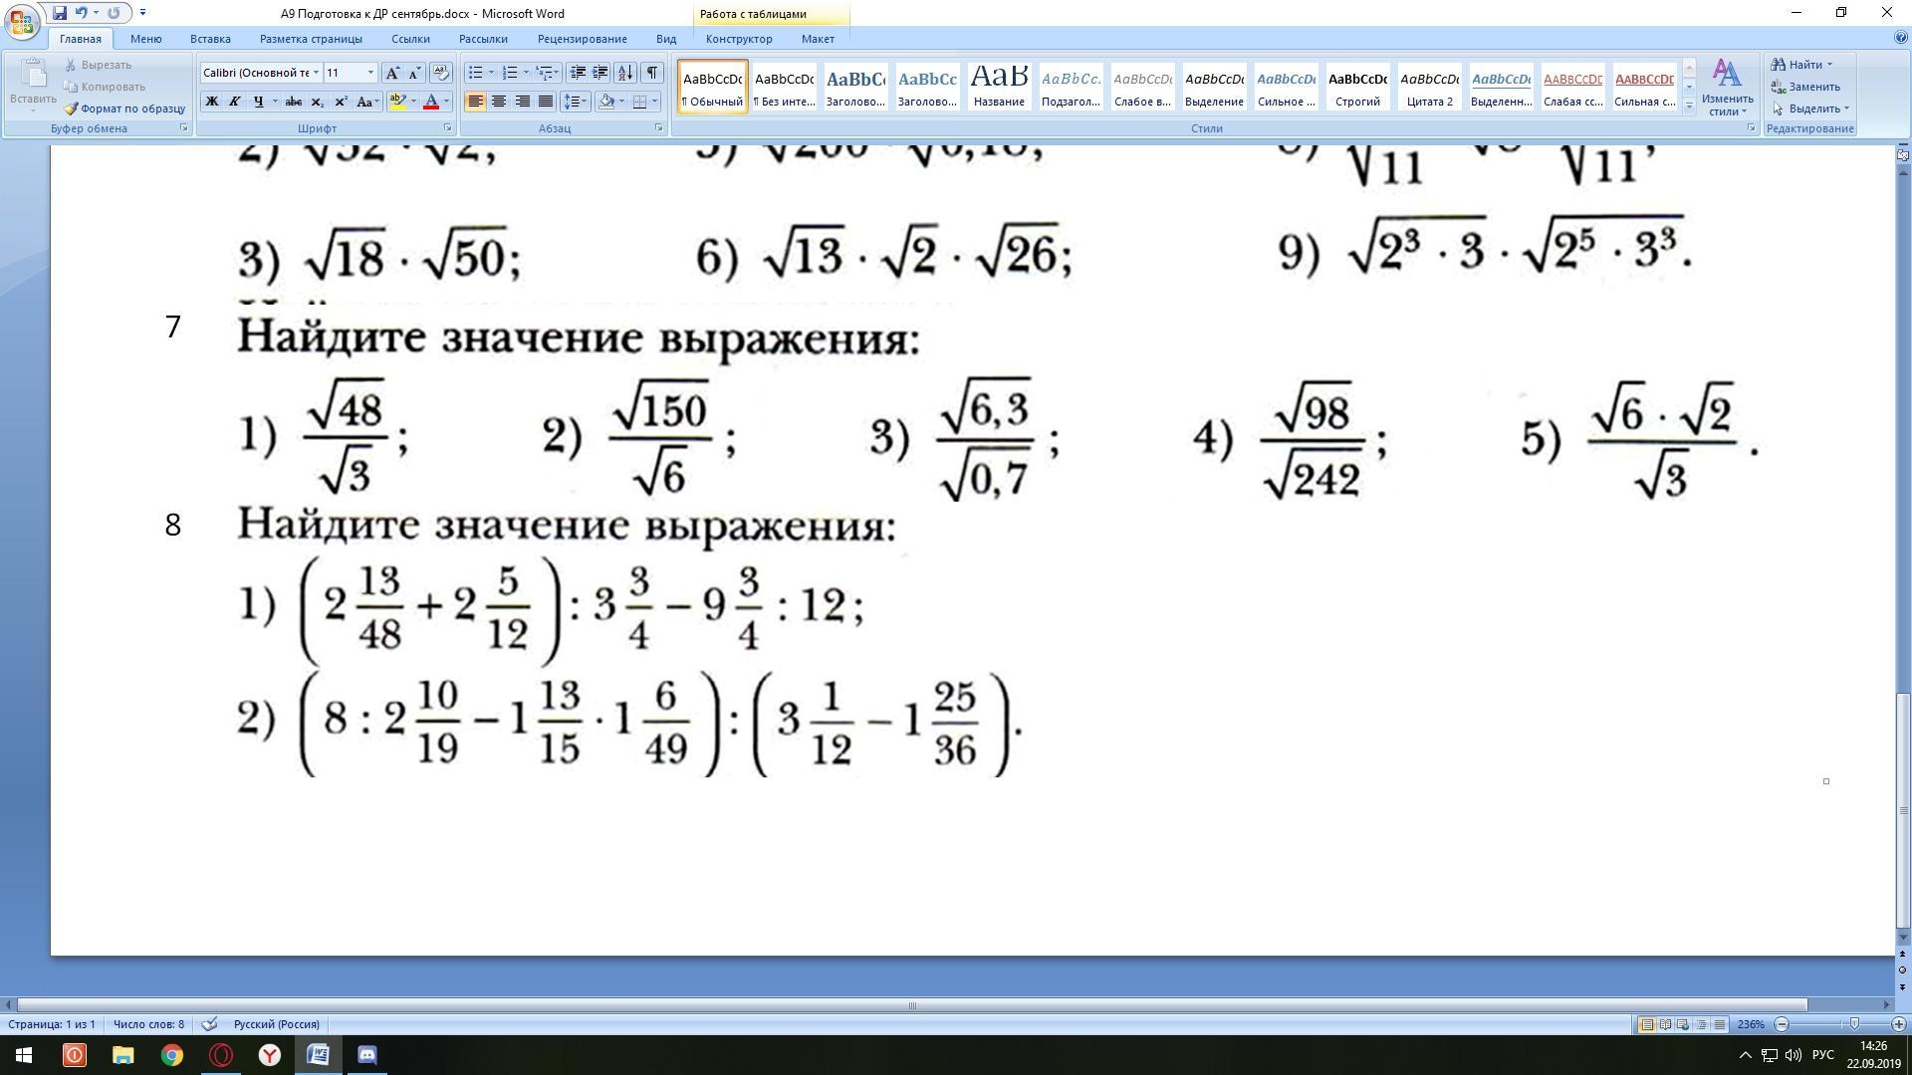Click the Clear Formatting icon
This screenshot has height=1075, width=1912.
441,73
